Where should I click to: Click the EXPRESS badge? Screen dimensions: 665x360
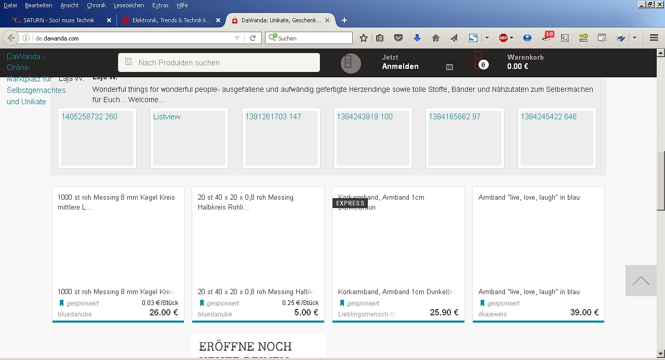(x=350, y=203)
